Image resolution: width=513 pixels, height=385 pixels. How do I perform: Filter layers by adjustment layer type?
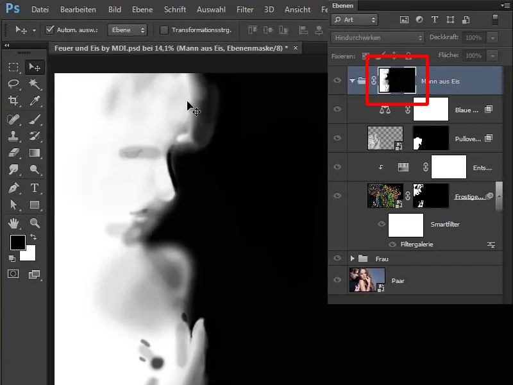(419, 20)
